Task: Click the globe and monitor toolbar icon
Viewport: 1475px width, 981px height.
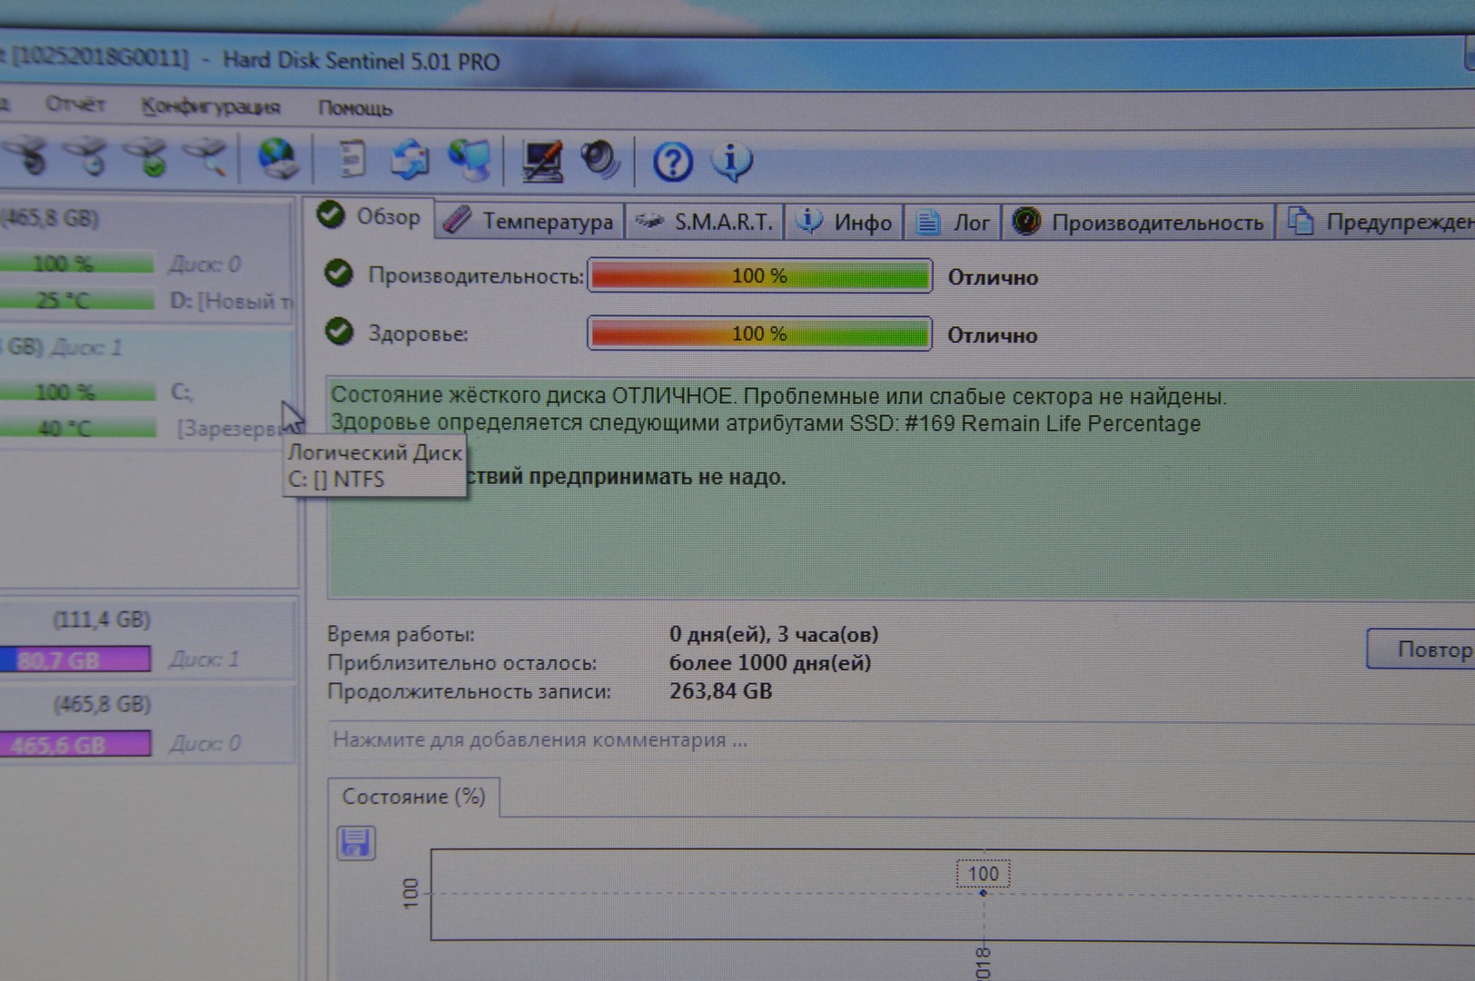Action: pyautogui.click(x=470, y=161)
